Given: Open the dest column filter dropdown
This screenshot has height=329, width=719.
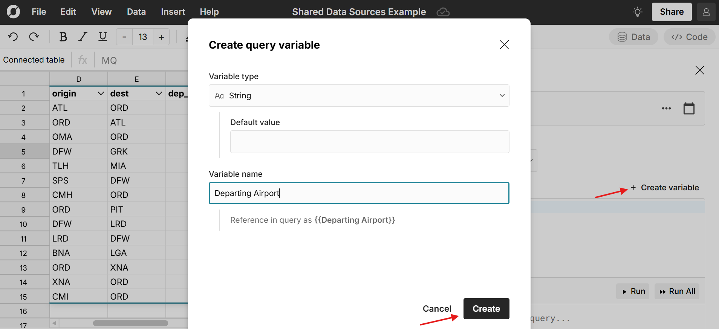Looking at the screenshot, I should [159, 93].
